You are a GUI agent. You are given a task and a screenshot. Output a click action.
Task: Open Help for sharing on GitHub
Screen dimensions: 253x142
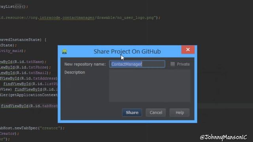179,112
